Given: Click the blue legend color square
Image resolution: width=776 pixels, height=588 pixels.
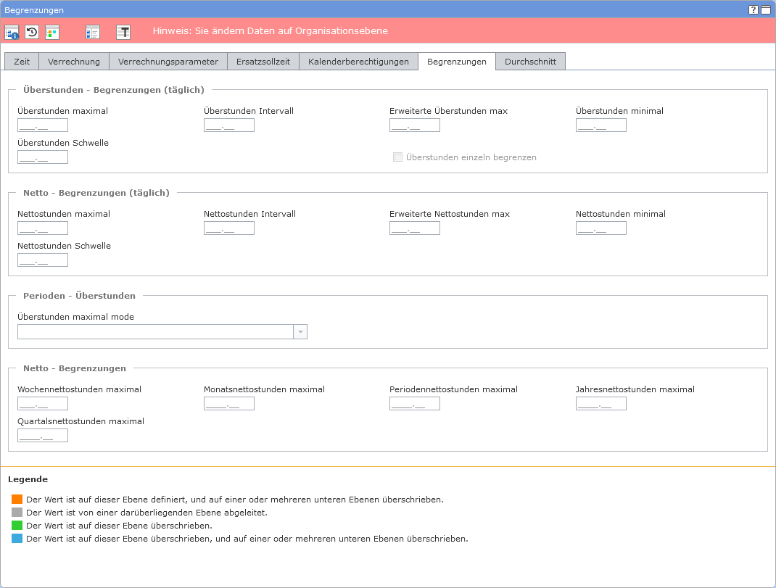Looking at the screenshot, I should coord(17,539).
